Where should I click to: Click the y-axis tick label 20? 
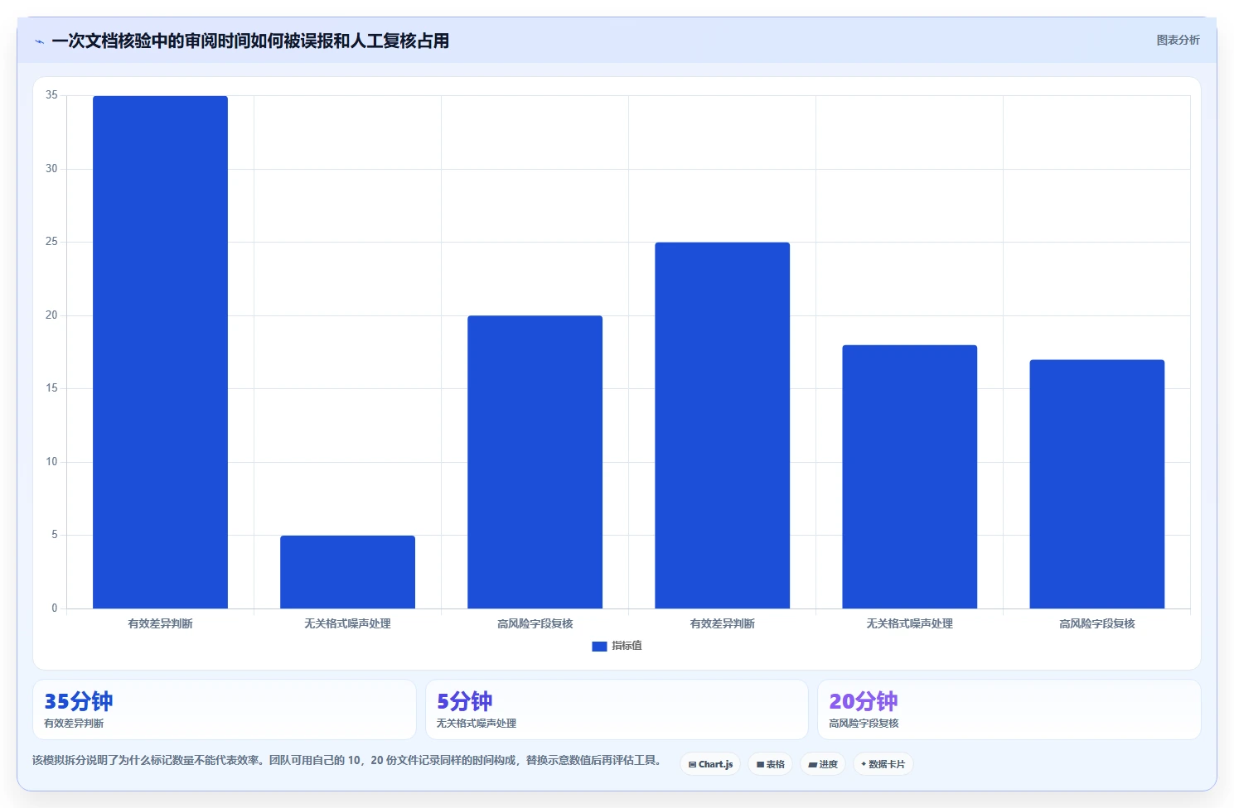click(51, 315)
